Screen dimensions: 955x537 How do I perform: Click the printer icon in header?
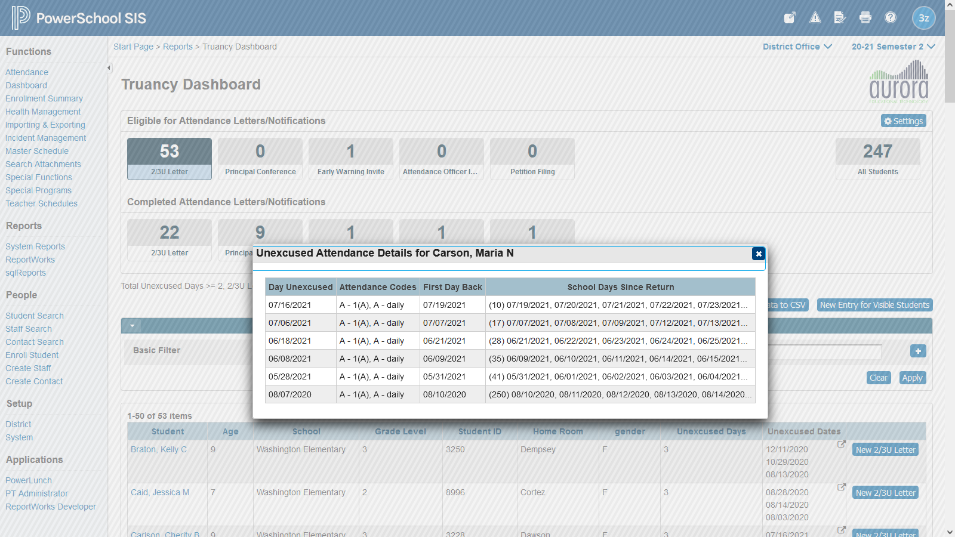(865, 18)
